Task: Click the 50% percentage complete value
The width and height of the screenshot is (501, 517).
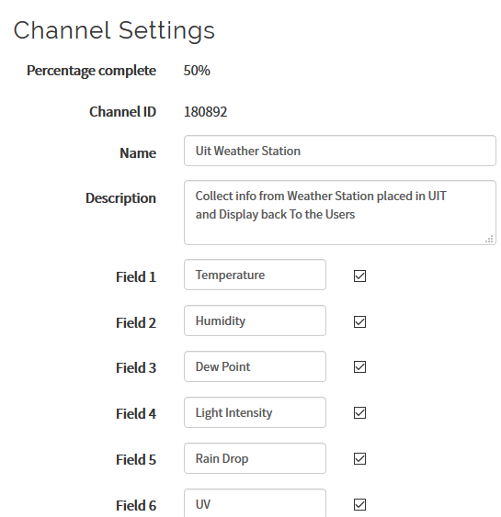Action: point(197,71)
